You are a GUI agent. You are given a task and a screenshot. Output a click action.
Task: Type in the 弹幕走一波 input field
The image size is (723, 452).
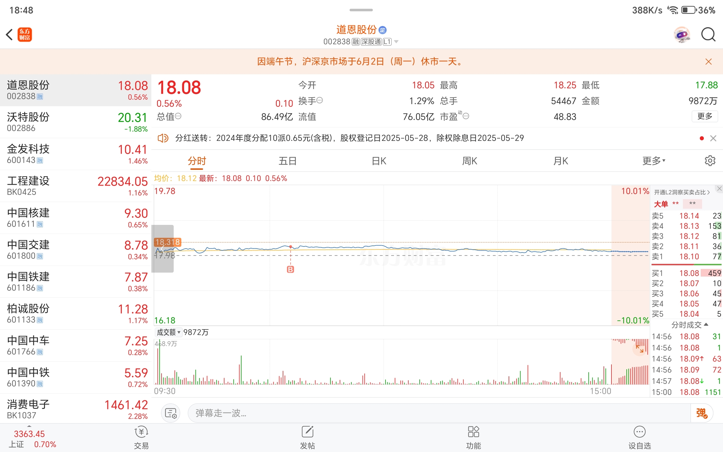pos(439,413)
